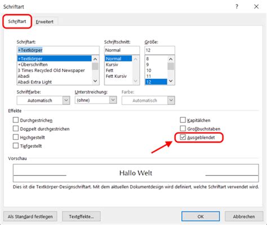
Task: Click the scrollbar thumb of font list
Action: [95, 67]
